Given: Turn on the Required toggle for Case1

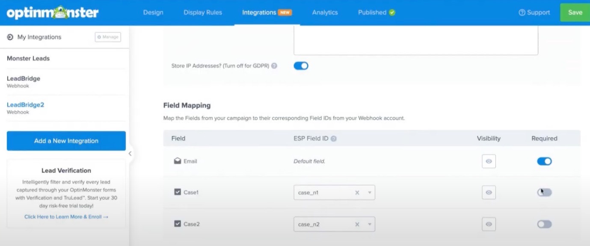Looking at the screenshot, I should tap(544, 193).
